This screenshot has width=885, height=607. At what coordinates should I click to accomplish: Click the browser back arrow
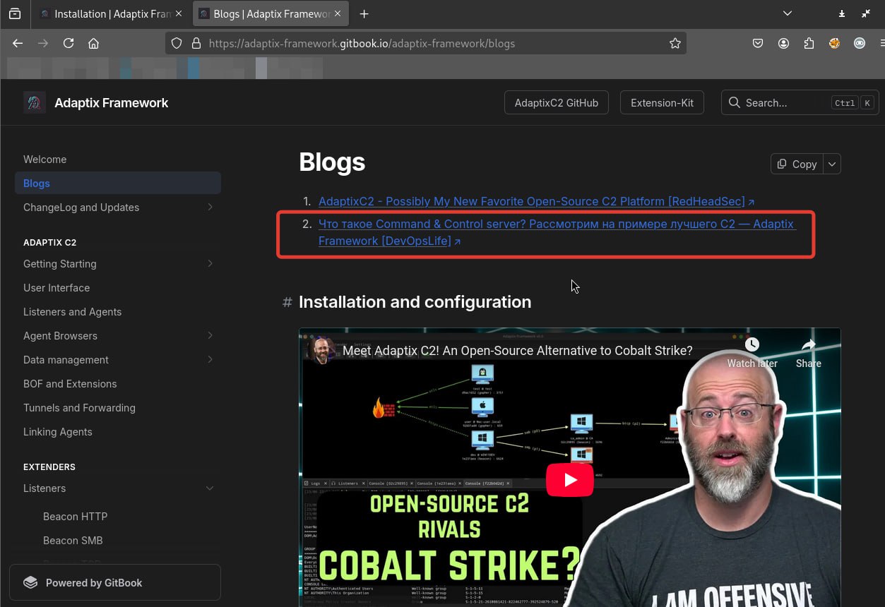[18, 43]
